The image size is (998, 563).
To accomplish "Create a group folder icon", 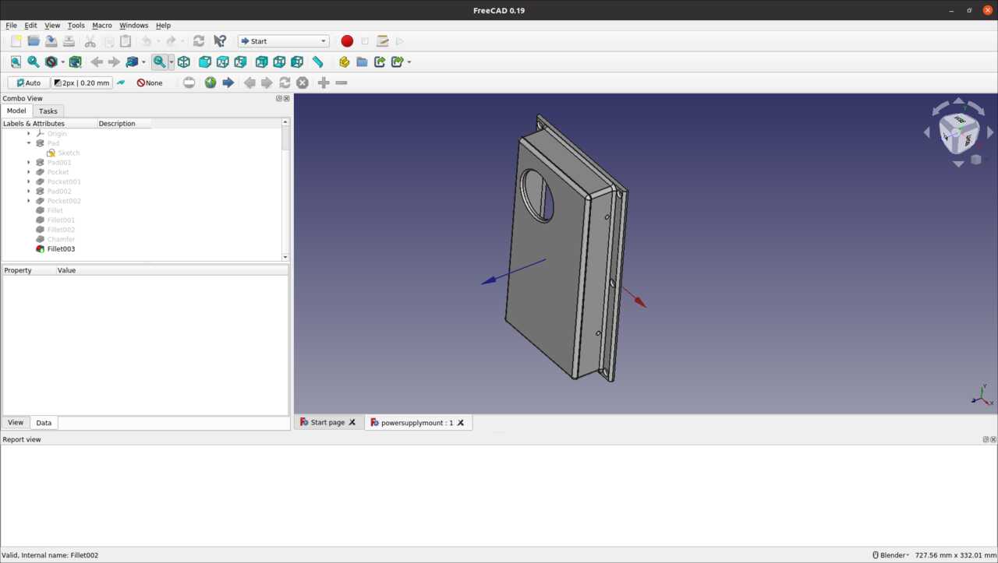I will tap(362, 62).
